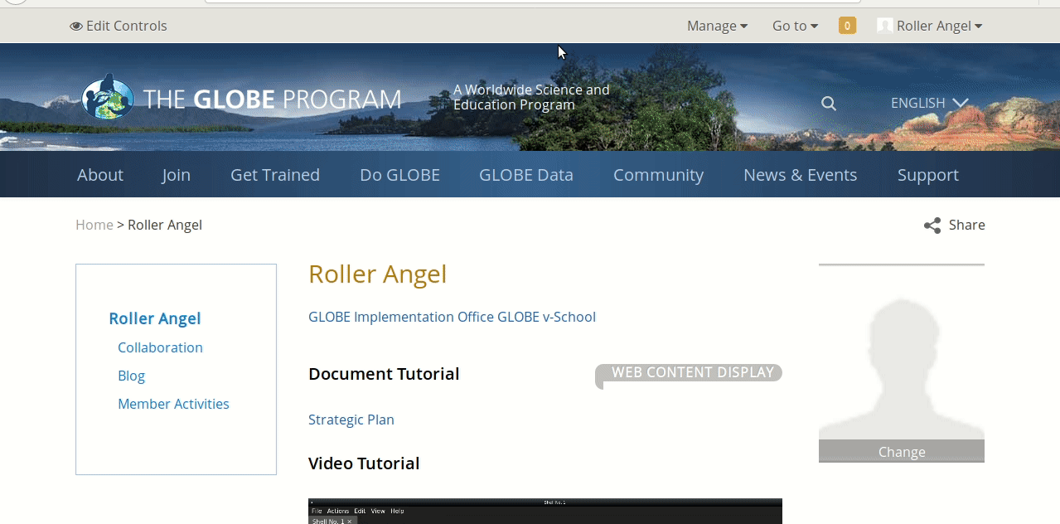Click THE GLOBE PROGRAM title text
This screenshot has width=1060, height=524.
273,99
